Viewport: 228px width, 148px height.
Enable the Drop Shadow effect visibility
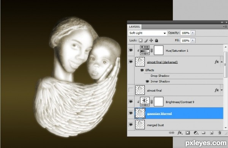(x=147, y=76)
